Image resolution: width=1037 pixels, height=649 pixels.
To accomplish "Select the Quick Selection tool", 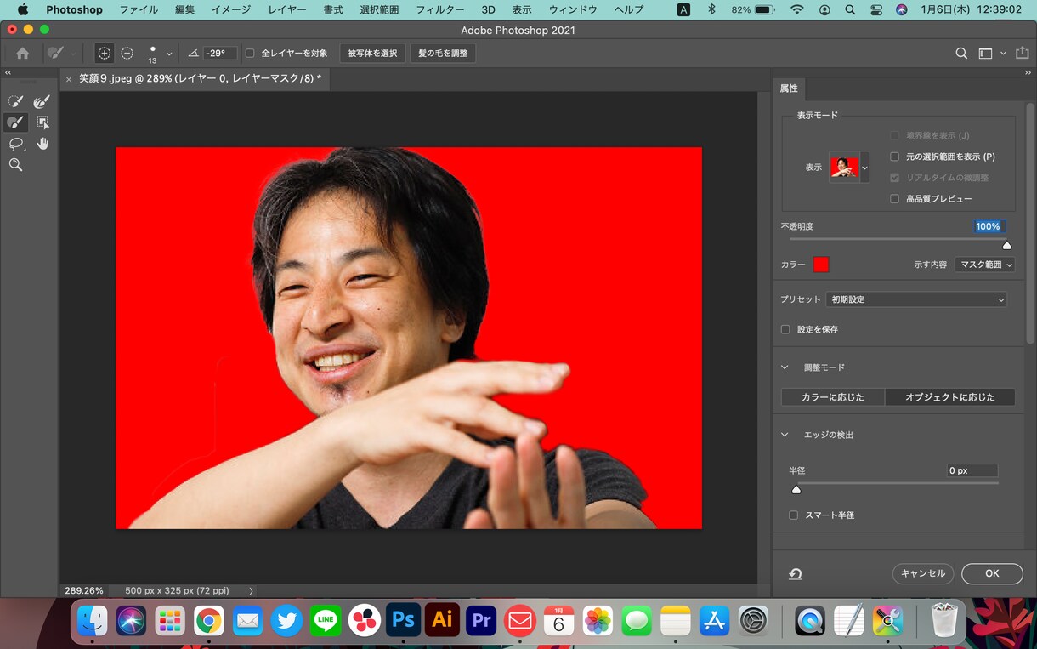I will [x=16, y=101].
